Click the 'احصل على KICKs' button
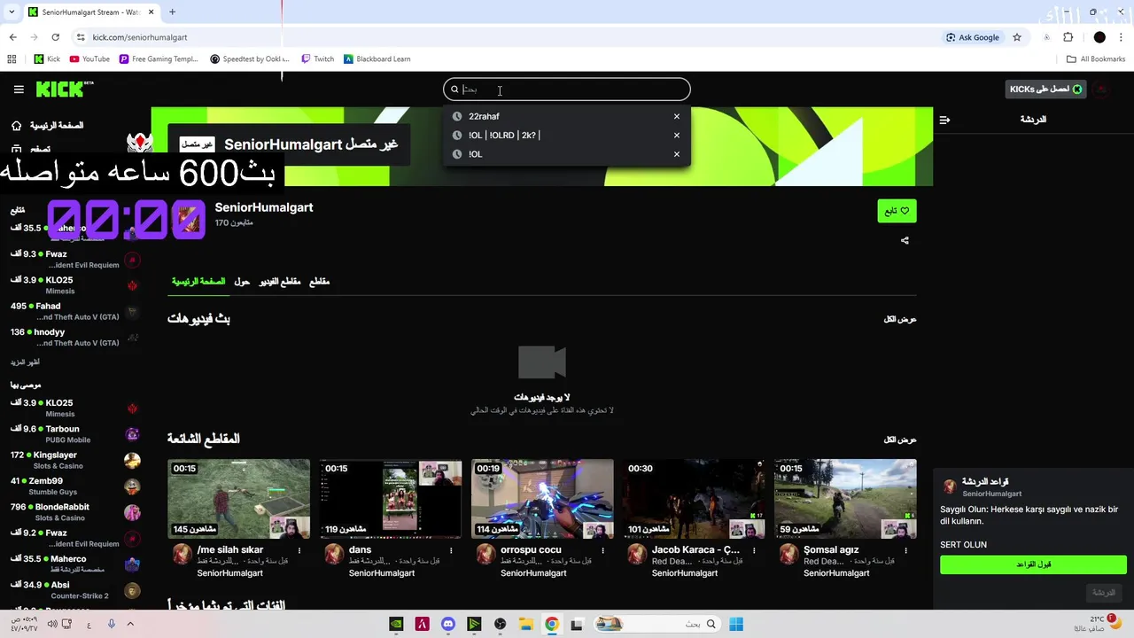The width and height of the screenshot is (1134, 638). pyautogui.click(x=1046, y=89)
